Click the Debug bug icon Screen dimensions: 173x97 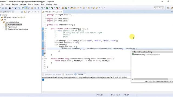(42, 8)
